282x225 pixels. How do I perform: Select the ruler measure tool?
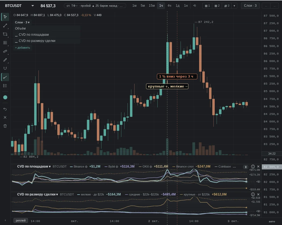tap(5, 51)
